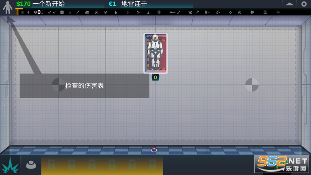The height and width of the screenshot is (175, 311).
Task: Tap the $170 cash amount
Action: (23, 4)
